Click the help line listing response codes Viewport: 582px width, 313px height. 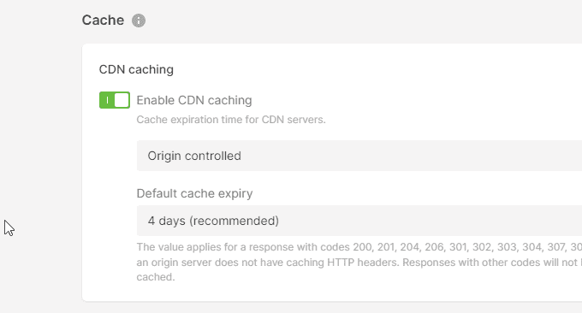click(x=359, y=247)
